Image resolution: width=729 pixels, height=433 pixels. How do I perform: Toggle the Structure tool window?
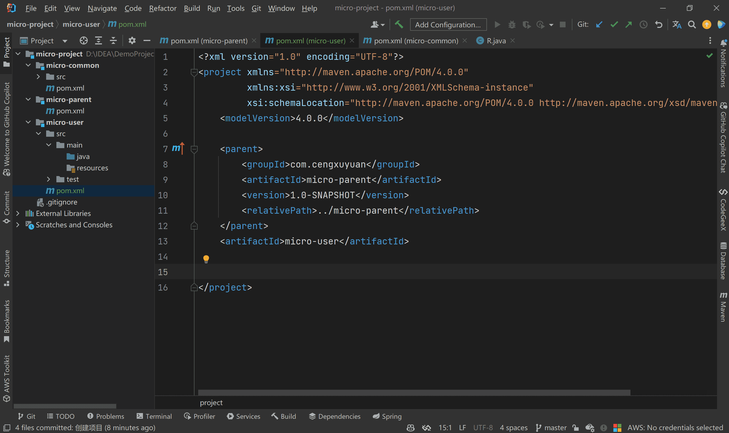point(7,268)
